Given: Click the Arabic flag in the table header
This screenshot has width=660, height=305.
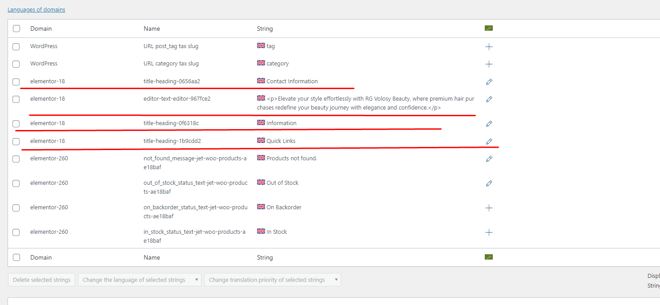Looking at the screenshot, I should point(488,28).
